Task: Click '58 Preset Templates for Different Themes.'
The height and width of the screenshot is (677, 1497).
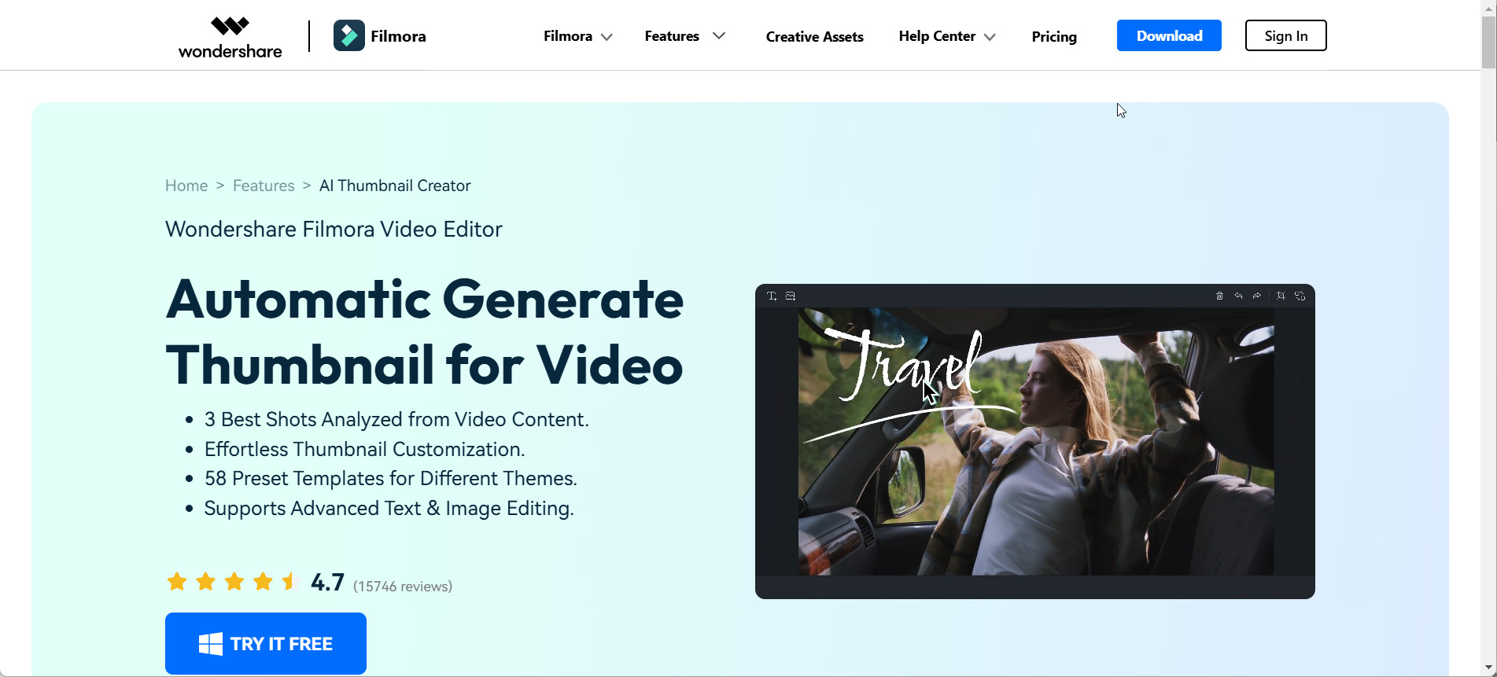Action: [x=391, y=479]
